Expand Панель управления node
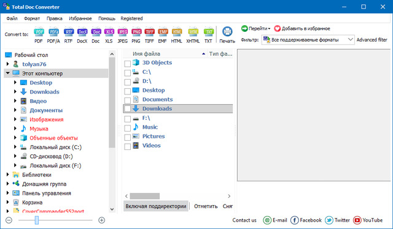Viewport: 393px width, 229px height. point(8,193)
